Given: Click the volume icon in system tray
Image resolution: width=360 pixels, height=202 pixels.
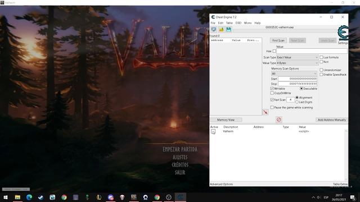Looking at the screenshot, I should pyautogui.click(x=318, y=197).
